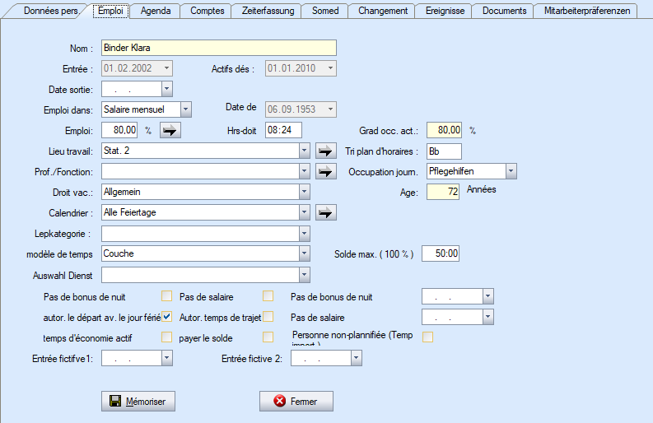Tick the temps d'économie actif checkbox

(167, 337)
